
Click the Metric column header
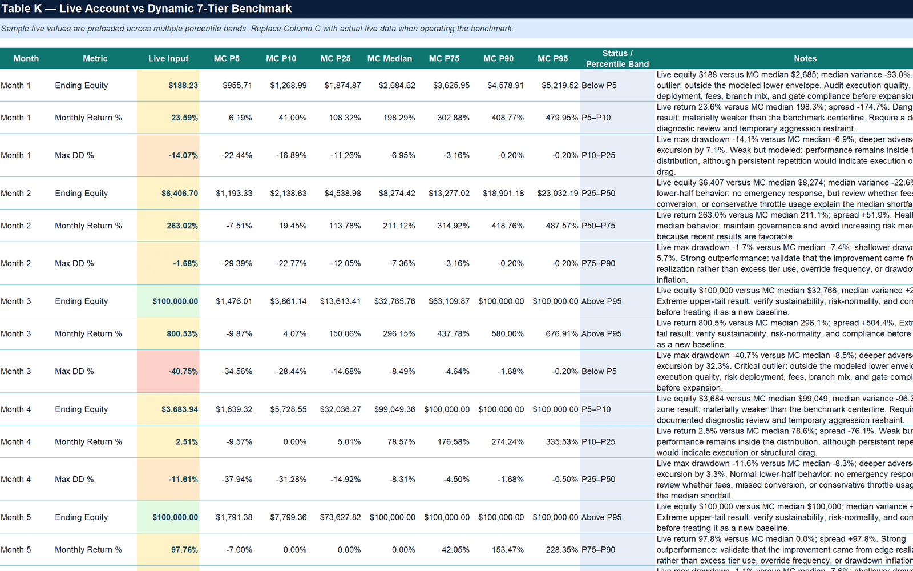click(95, 58)
